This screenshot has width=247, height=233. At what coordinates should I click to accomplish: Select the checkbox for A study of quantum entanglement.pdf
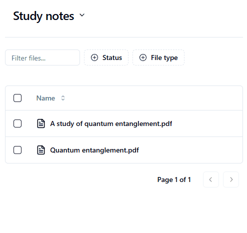17,123
